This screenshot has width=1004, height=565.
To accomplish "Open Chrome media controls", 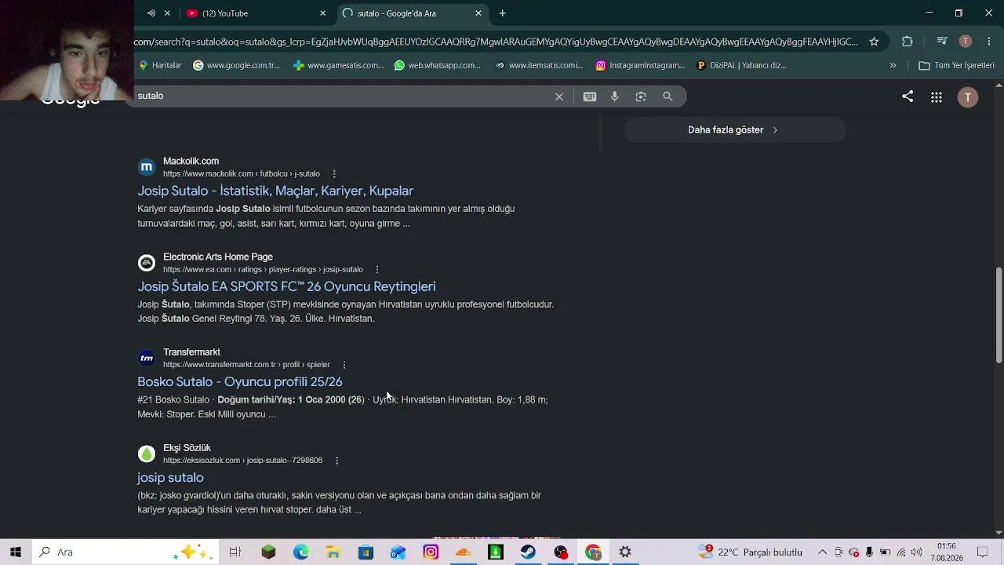I will tap(942, 42).
